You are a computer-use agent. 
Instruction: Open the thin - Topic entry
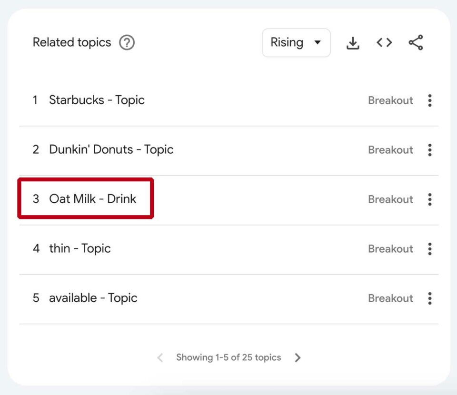[x=79, y=249]
